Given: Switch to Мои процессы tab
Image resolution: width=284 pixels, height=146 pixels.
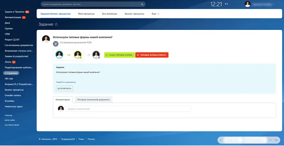Looking at the screenshot, I should [86, 14].
